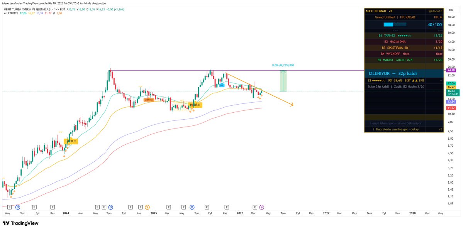463x230 pixels.
Task: Click the E earnings marker beside the lightning icon
Action: point(255,207)
